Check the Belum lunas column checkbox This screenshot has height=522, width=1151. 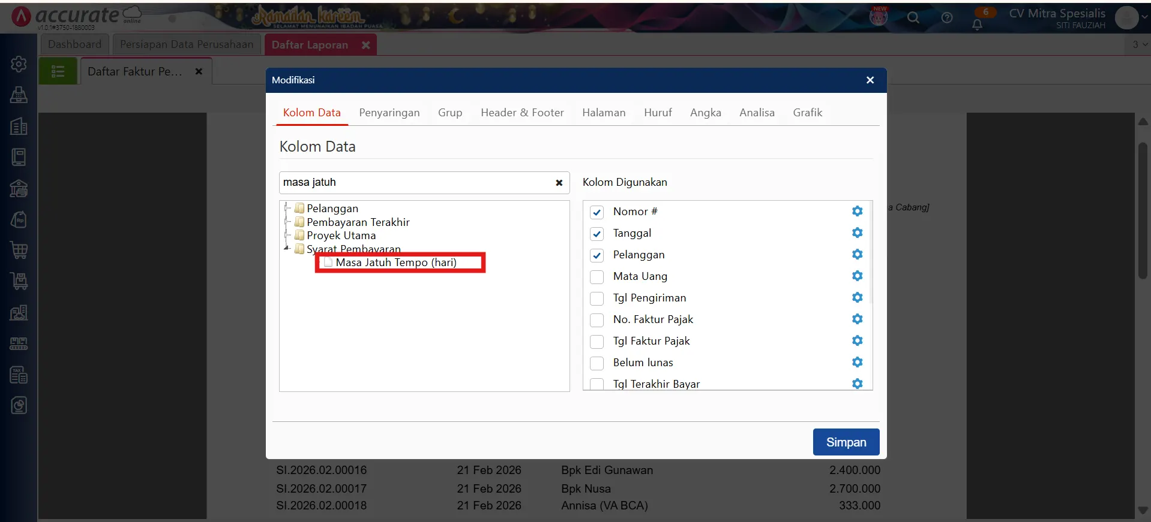[597, 363]
